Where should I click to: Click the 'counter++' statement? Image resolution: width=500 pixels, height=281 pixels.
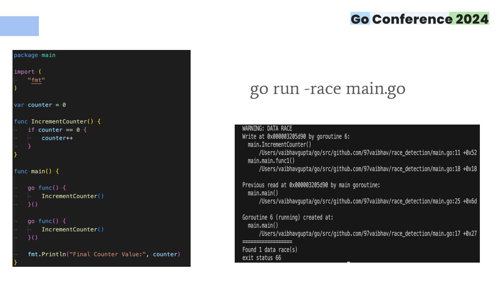point(57,138)
